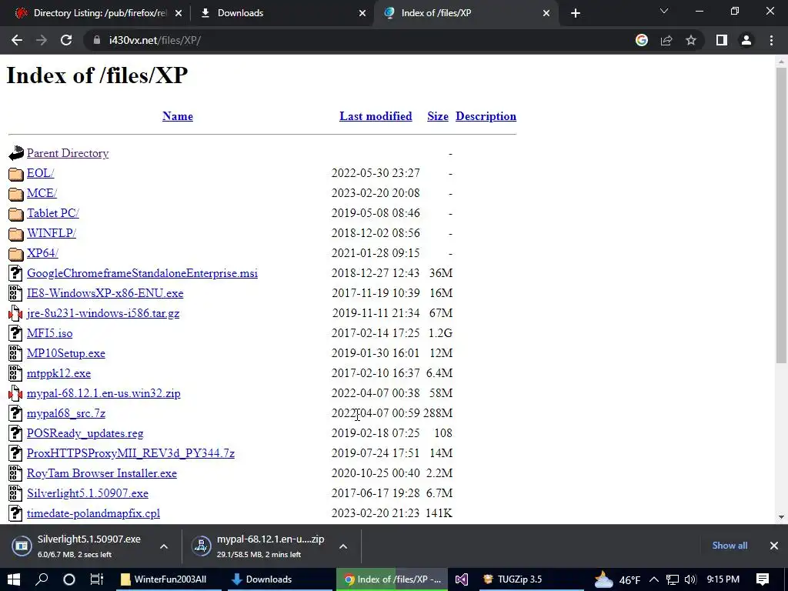Switch to Downloads tab
Viewport: 788px width, 591px height.
(282, 13)
